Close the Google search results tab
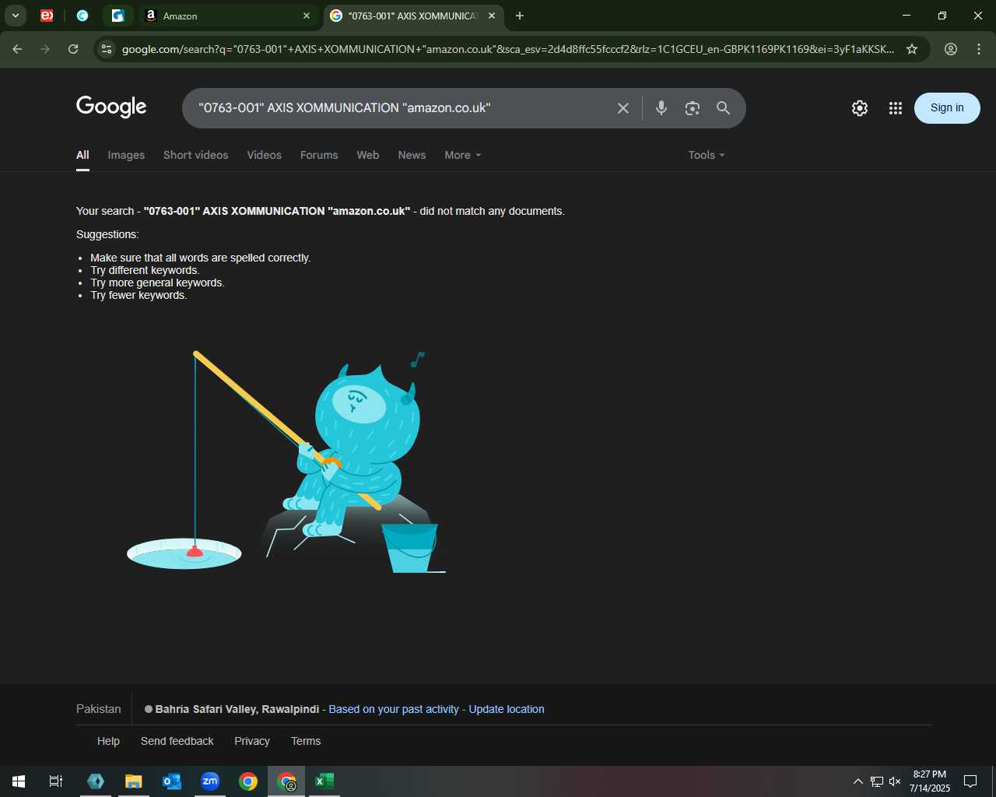This screenshot has width=996, height=797. [492, 16]
